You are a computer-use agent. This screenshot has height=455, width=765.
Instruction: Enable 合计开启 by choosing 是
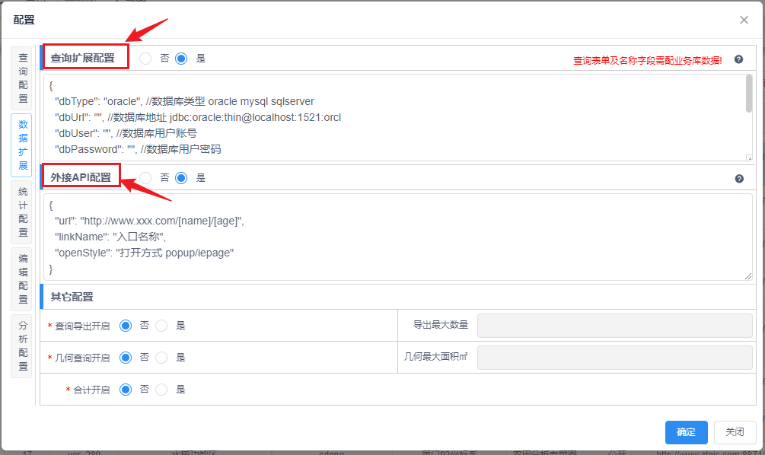(161, 390)
